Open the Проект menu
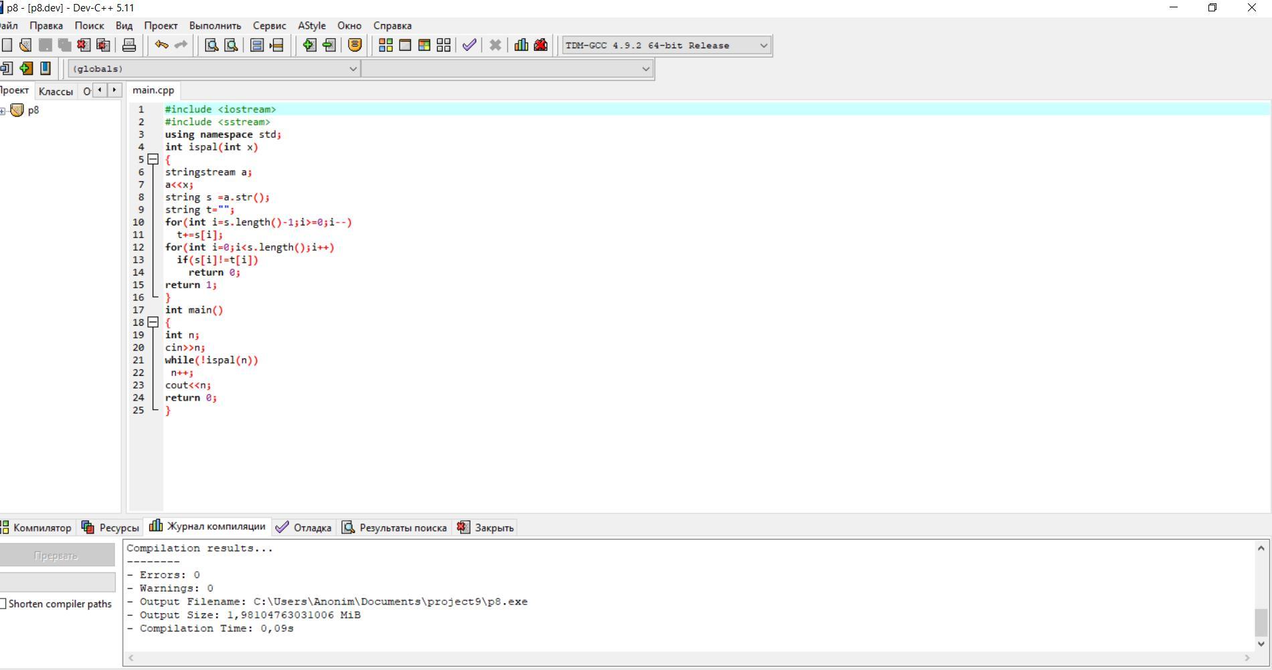Screen dimensions: 1272x670 click(x=161, y=25)
